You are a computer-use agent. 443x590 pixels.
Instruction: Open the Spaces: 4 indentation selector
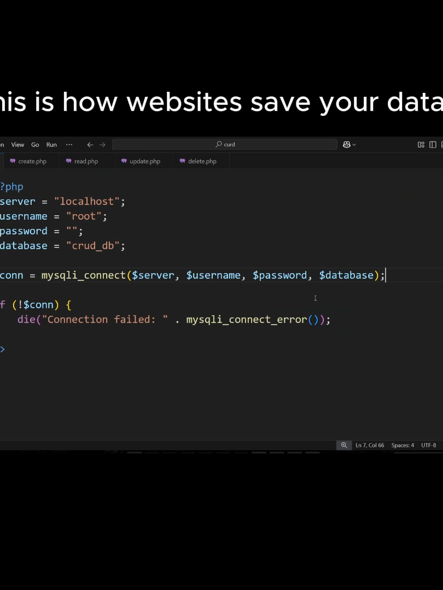coord(403,445)
